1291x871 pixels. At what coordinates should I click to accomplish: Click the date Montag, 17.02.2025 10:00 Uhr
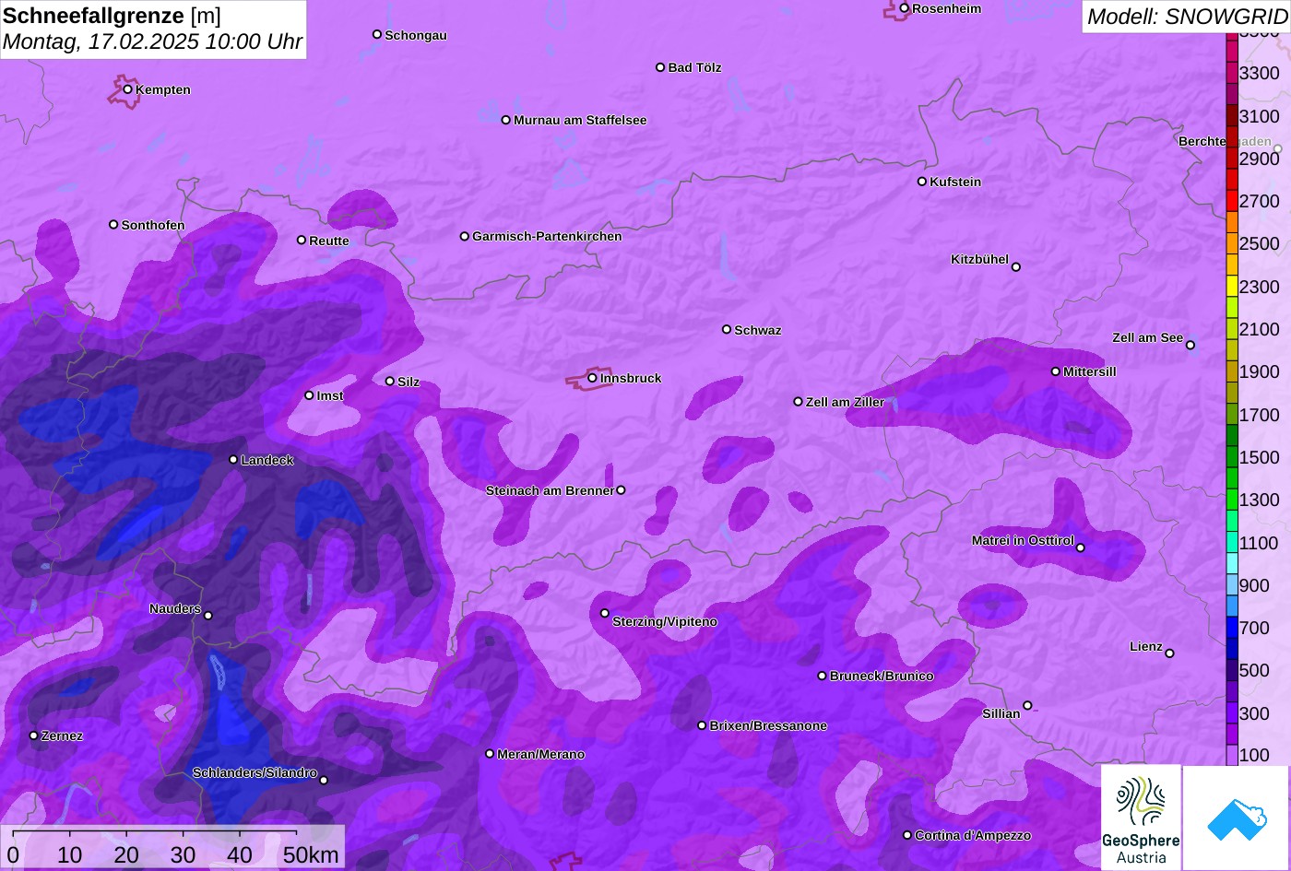pos(153,42)
